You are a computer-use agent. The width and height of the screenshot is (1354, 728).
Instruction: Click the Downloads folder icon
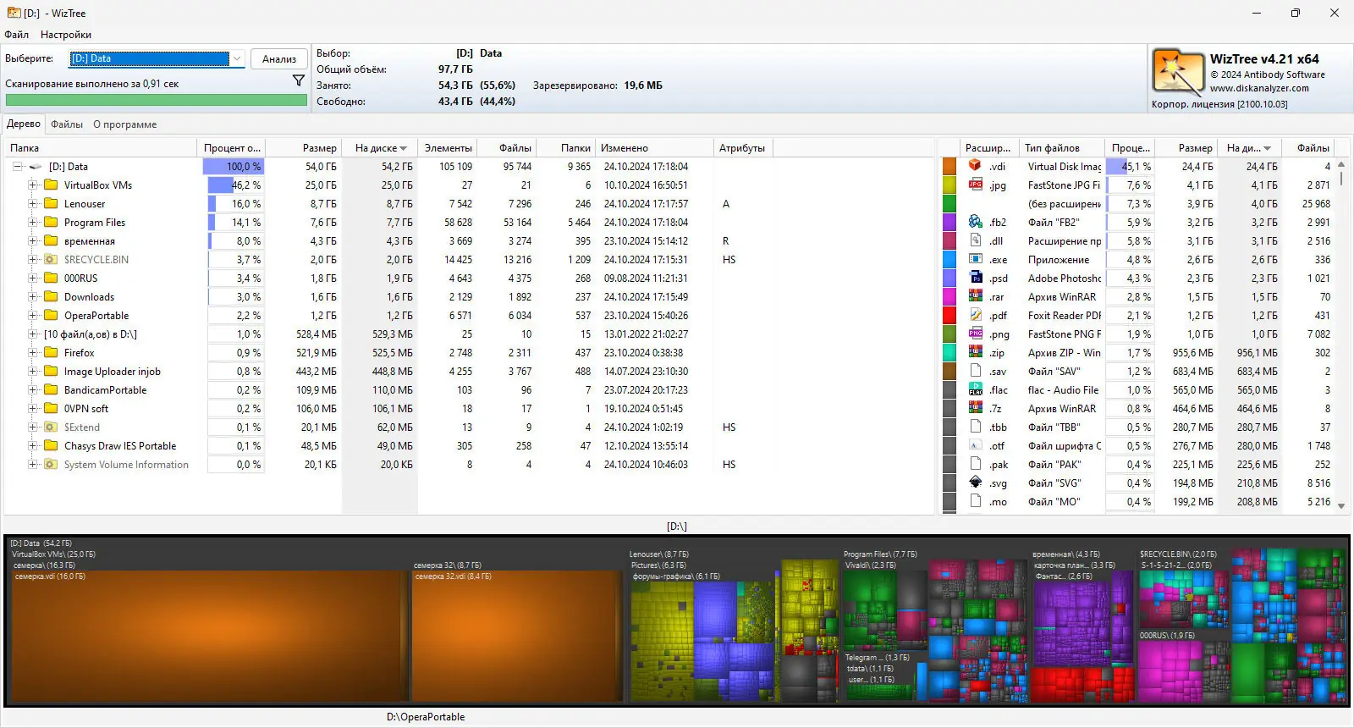[x=51, y=296]
